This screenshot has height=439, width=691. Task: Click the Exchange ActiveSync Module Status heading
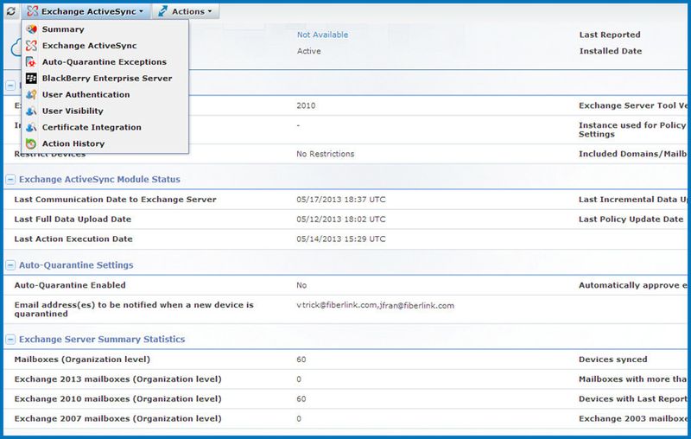(99, 180)
